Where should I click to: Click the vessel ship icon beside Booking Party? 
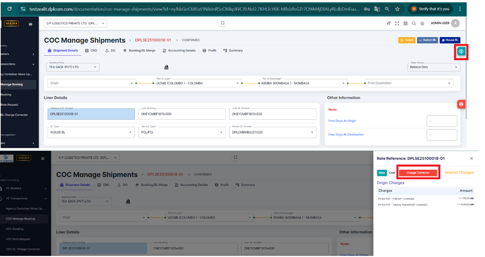tap(166, 67)
